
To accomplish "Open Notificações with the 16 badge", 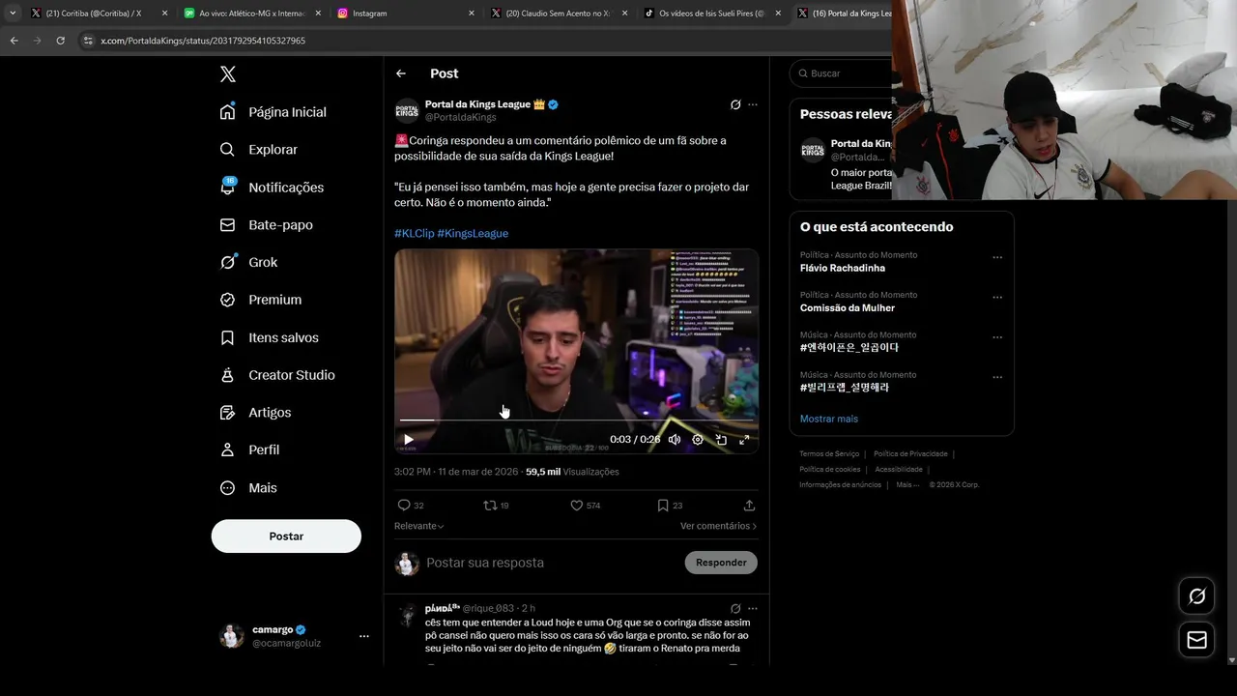I will click(x=273, y=188).
